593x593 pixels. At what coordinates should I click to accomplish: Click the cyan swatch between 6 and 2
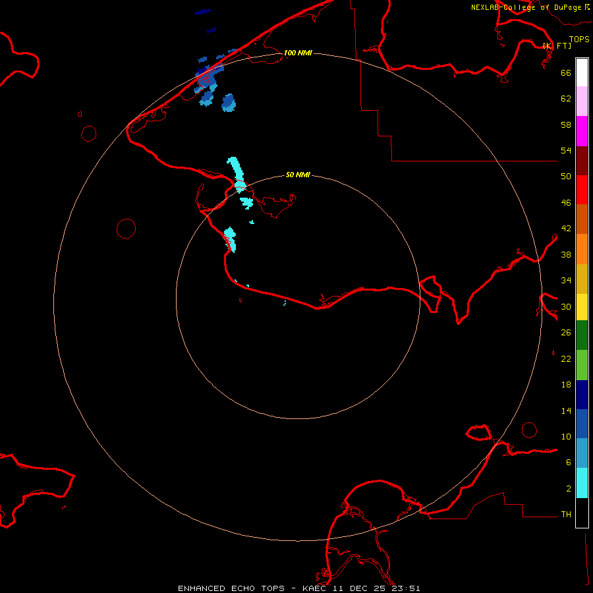tap(582, 483)
